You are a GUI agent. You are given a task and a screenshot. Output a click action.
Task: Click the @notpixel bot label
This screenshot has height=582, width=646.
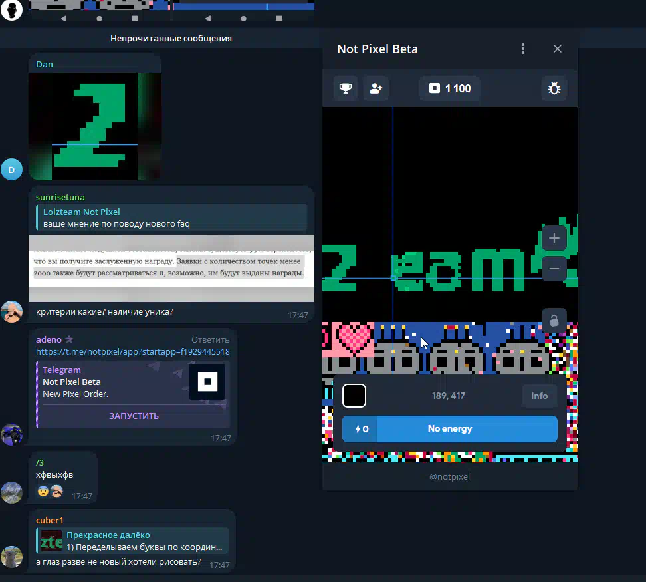(x=449, y=476)
